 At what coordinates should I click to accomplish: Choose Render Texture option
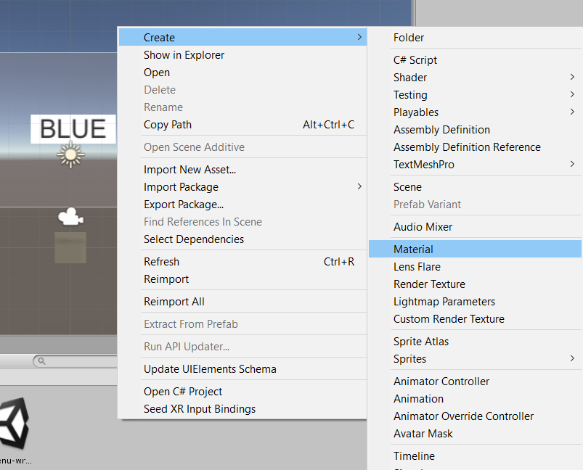coord(429,284)
